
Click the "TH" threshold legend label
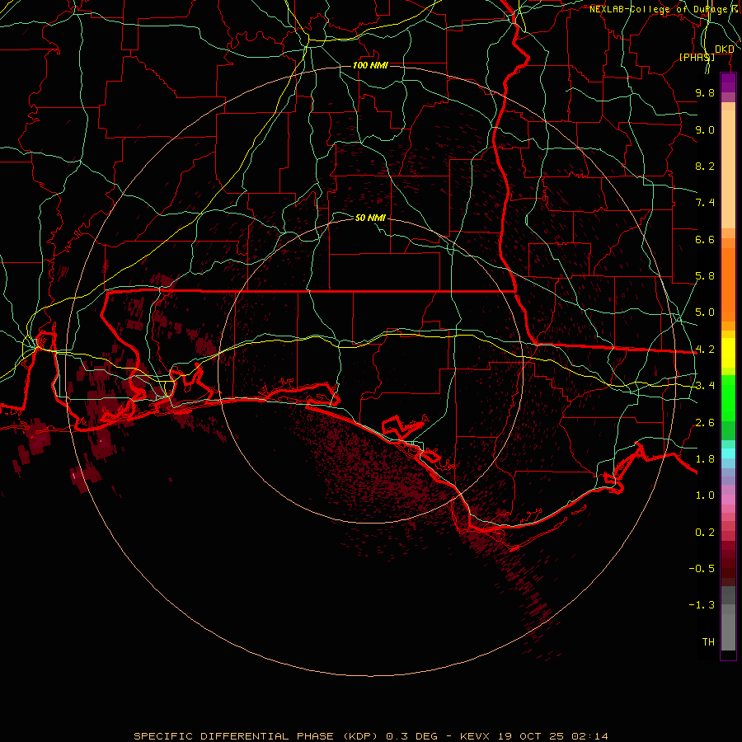tap(708, 642)
